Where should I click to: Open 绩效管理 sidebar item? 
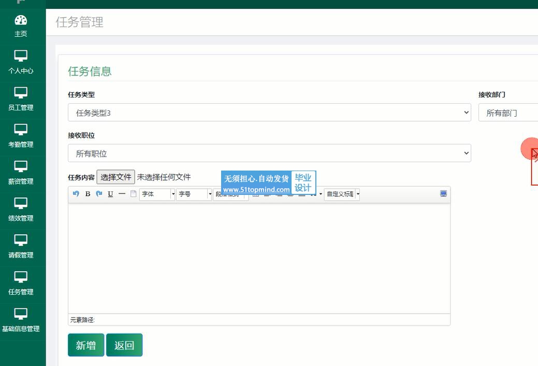(x=21, y=210)
